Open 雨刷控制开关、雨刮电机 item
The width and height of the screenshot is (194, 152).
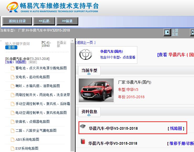(x=43, y=95)
